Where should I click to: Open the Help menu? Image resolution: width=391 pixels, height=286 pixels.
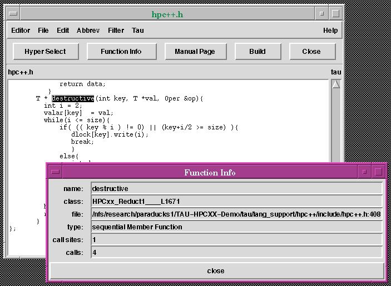(x=330, y=31)
